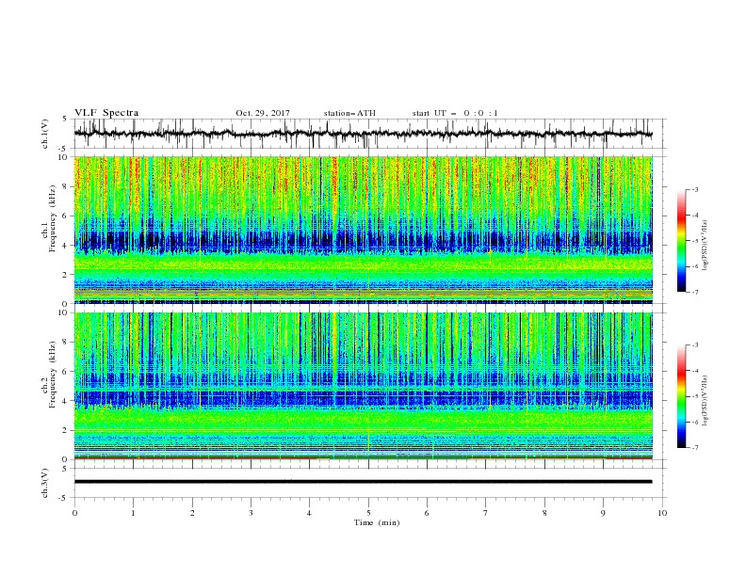
Task: Click the ch.2 "Frequency (kHz)" axis label
Action: click(x=52, y=375)
